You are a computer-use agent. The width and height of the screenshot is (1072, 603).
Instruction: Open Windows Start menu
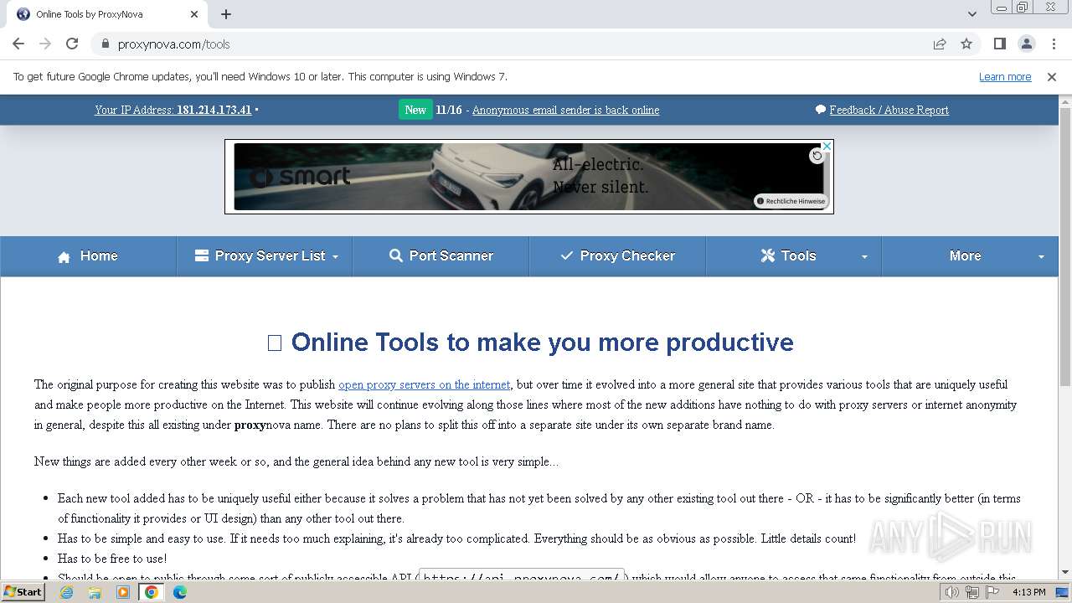pos(23,592)
